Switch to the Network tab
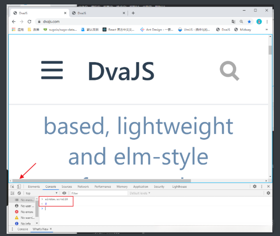The width and height of the screenshot is (280, 236). pos(83,186)
